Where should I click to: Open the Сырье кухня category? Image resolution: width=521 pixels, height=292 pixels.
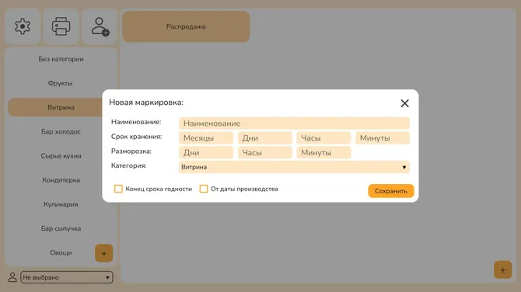(61, 156)
